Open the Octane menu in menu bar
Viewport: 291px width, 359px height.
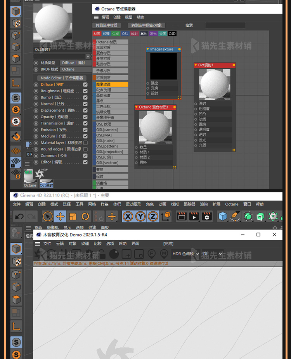(x=232, y=204)
